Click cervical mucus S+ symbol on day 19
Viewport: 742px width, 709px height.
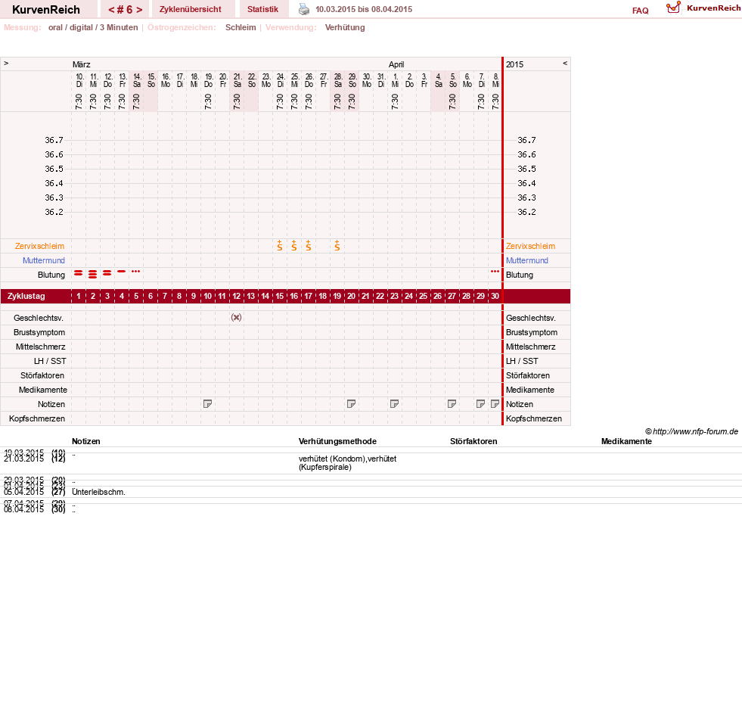tap(337, 245)
